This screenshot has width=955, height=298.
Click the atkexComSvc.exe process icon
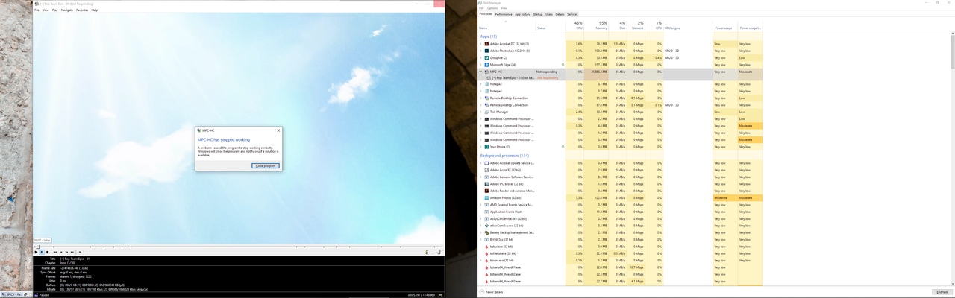[x=486, y=226]
